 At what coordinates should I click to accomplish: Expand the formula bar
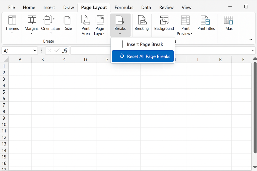[x=253, y=51]
